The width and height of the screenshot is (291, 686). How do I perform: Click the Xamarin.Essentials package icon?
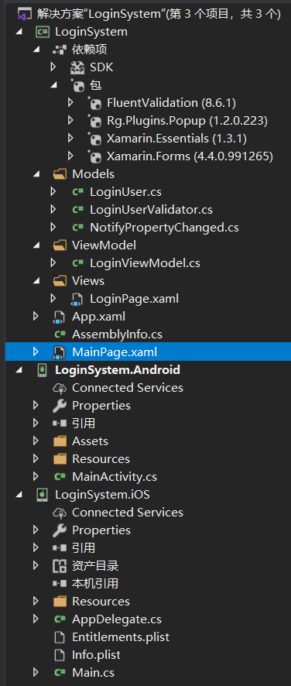94,139
